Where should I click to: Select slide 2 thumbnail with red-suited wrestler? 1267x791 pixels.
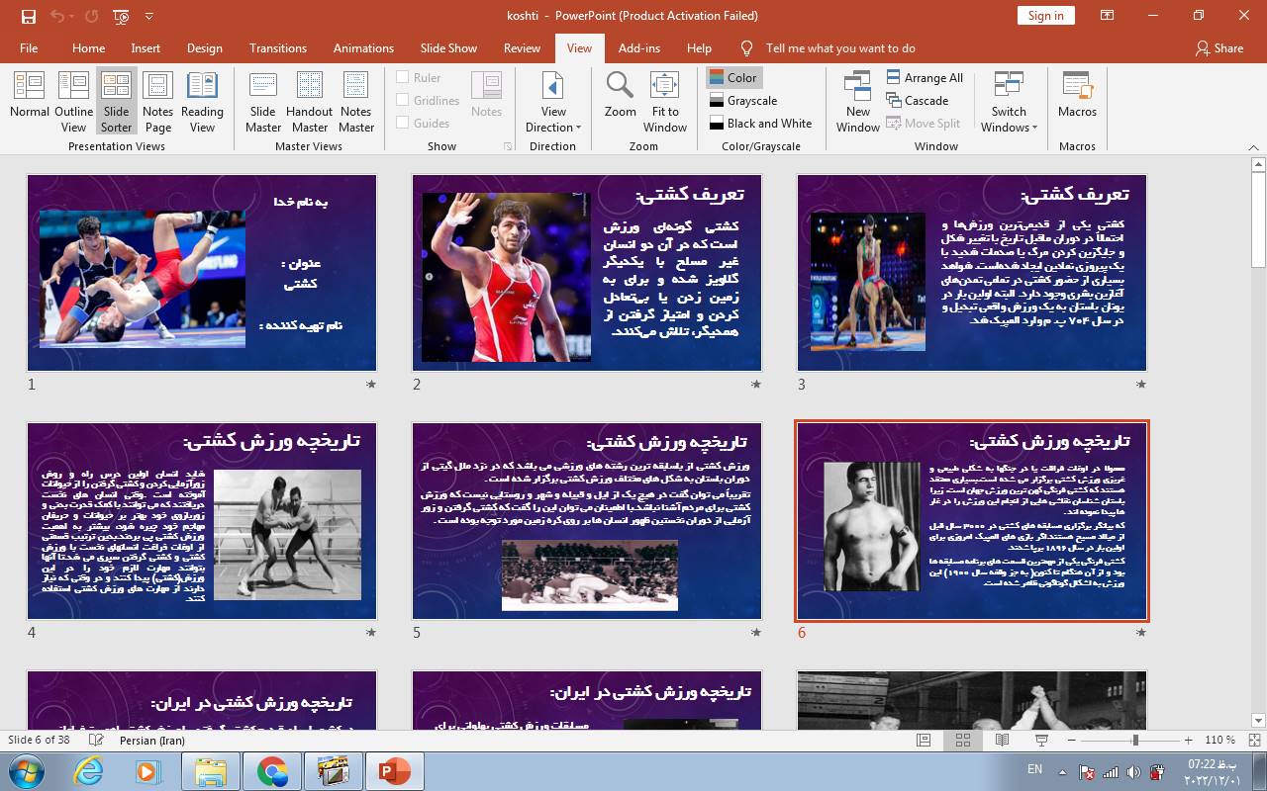coord(587,273)
